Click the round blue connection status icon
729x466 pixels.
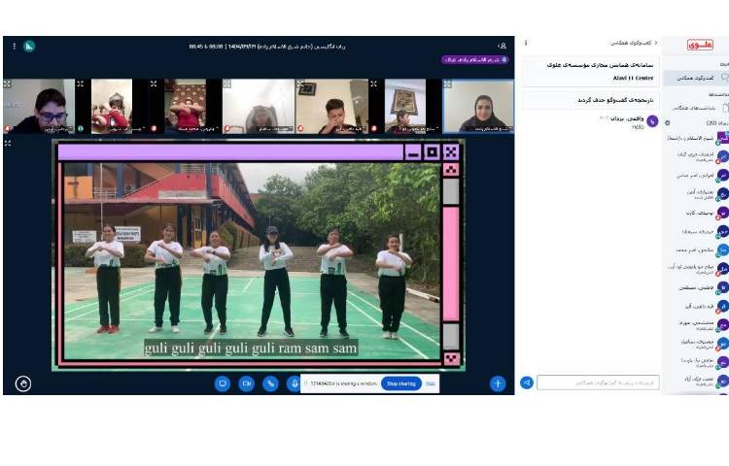point(29,46)
